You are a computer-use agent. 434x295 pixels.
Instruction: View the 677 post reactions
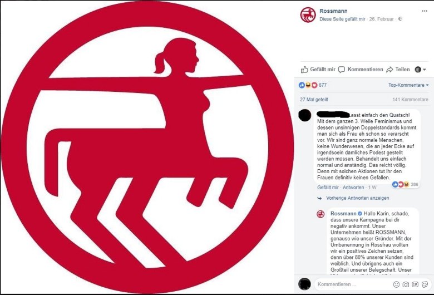pyautogui.click(x=313, y=85)
